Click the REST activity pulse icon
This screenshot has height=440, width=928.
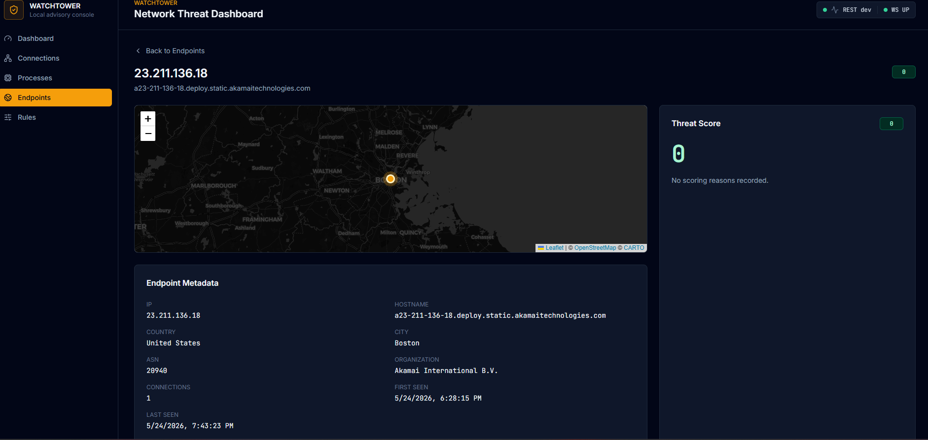pyautogui.click(x=835, y=10)
